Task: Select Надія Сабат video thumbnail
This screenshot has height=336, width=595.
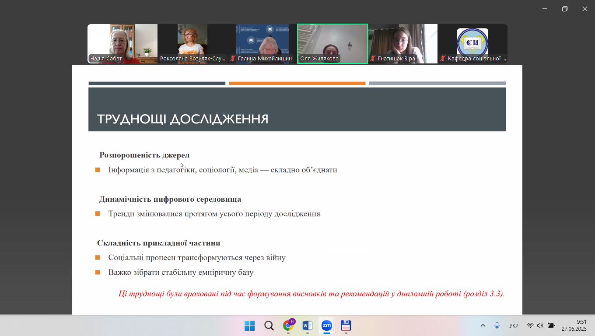Action: [122, 44]
